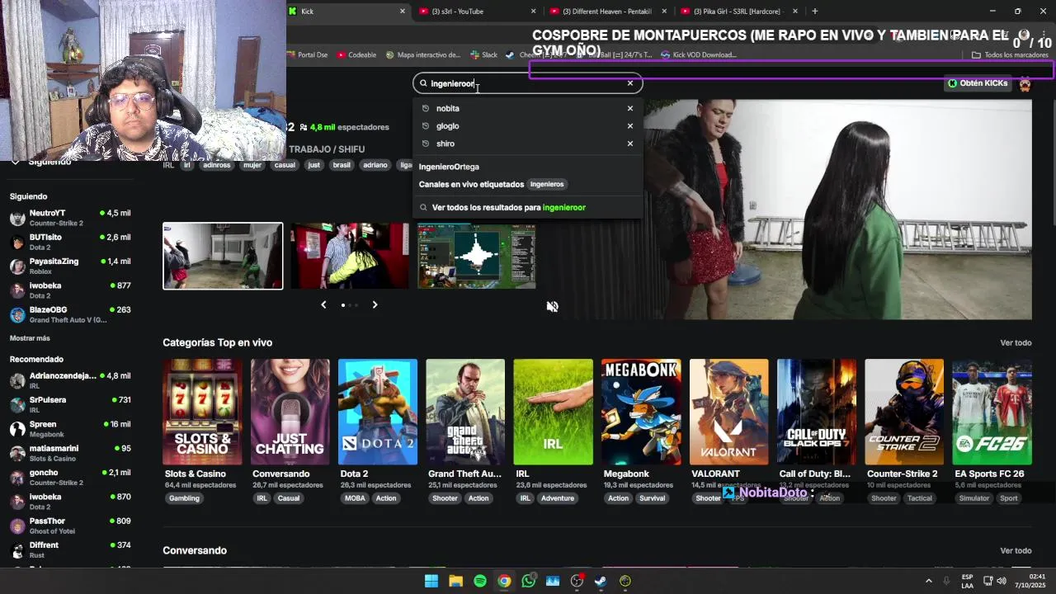Click the 'ingenieros' live channel tag
Screen dimensions: 1056x594
point(547,184)
